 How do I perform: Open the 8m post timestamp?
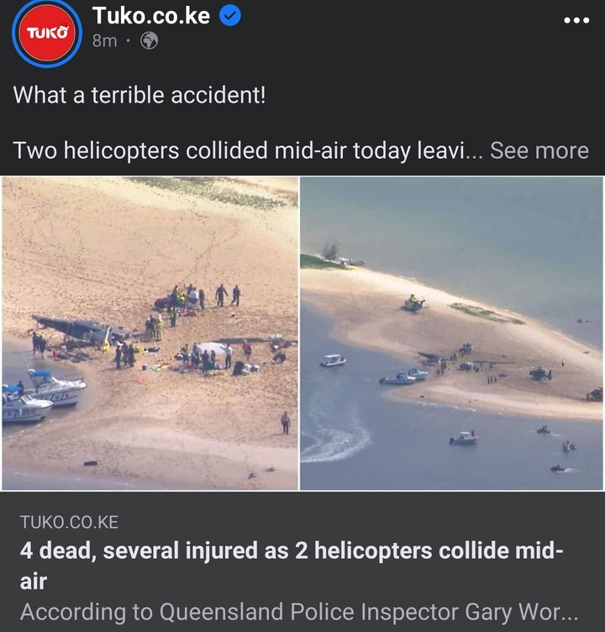coord(104,40)
